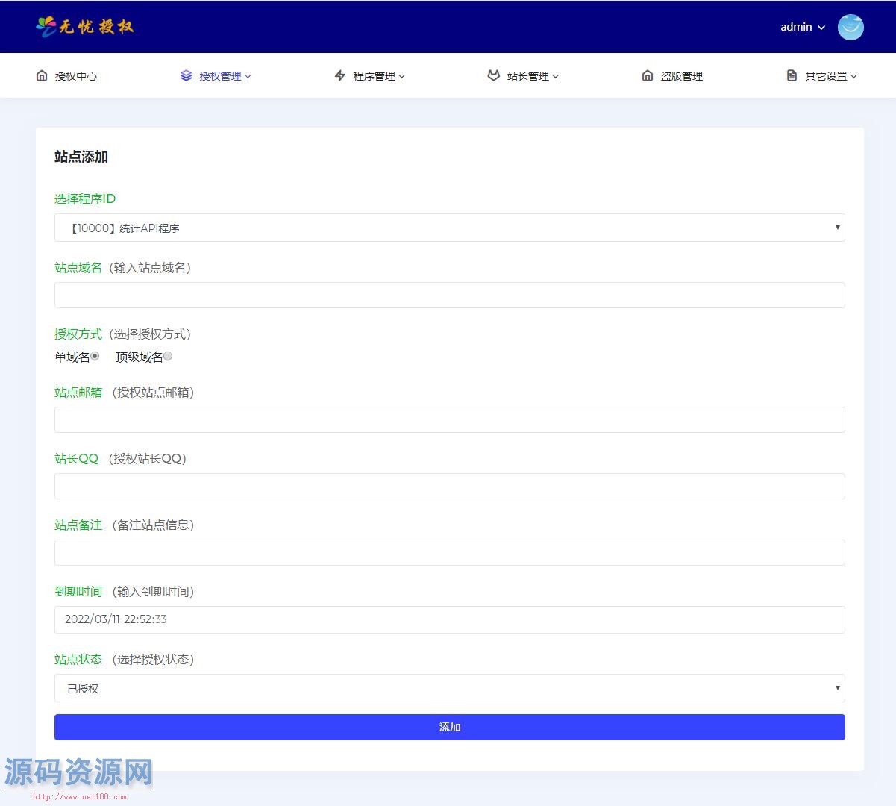Focus the 站长QQ input field
Image resolution: width=896 pixels, height=806 pixels.
click(449, 487)
